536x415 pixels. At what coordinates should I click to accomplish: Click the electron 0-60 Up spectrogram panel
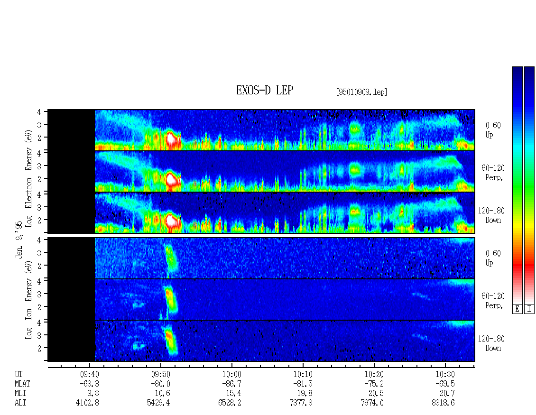click(261, 130)
